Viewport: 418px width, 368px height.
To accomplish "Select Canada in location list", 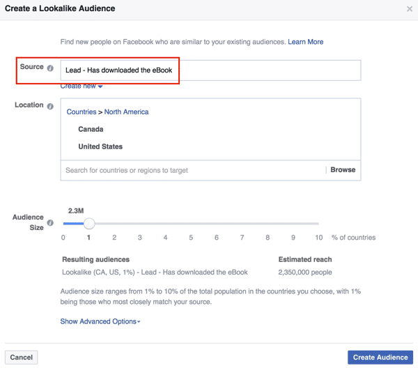I will pyautogui.click(x=91, y=129).
